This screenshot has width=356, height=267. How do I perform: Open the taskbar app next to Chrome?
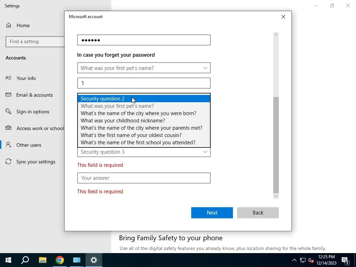[x=77, y=260]
